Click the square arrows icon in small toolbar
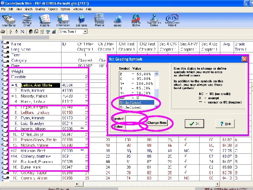This screenshot has height=190, width=253. pyautogui.click(x=36, y=32)
